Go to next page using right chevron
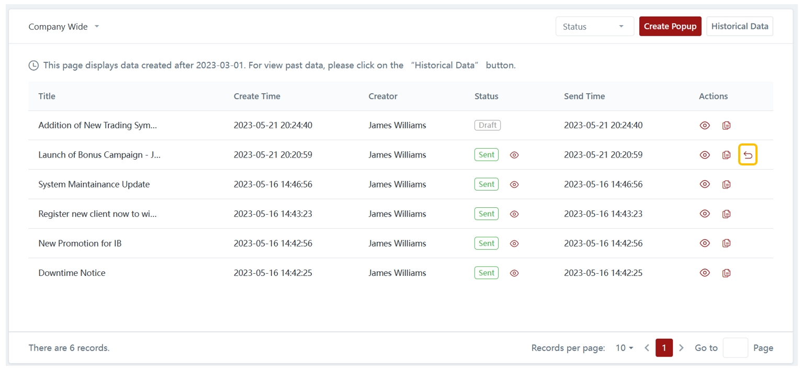Image resolution: width=802 pixels, height=368 pixels. tap(681, 348)
